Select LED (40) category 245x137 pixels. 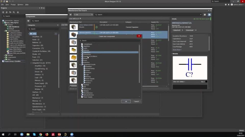coord(35,95)
